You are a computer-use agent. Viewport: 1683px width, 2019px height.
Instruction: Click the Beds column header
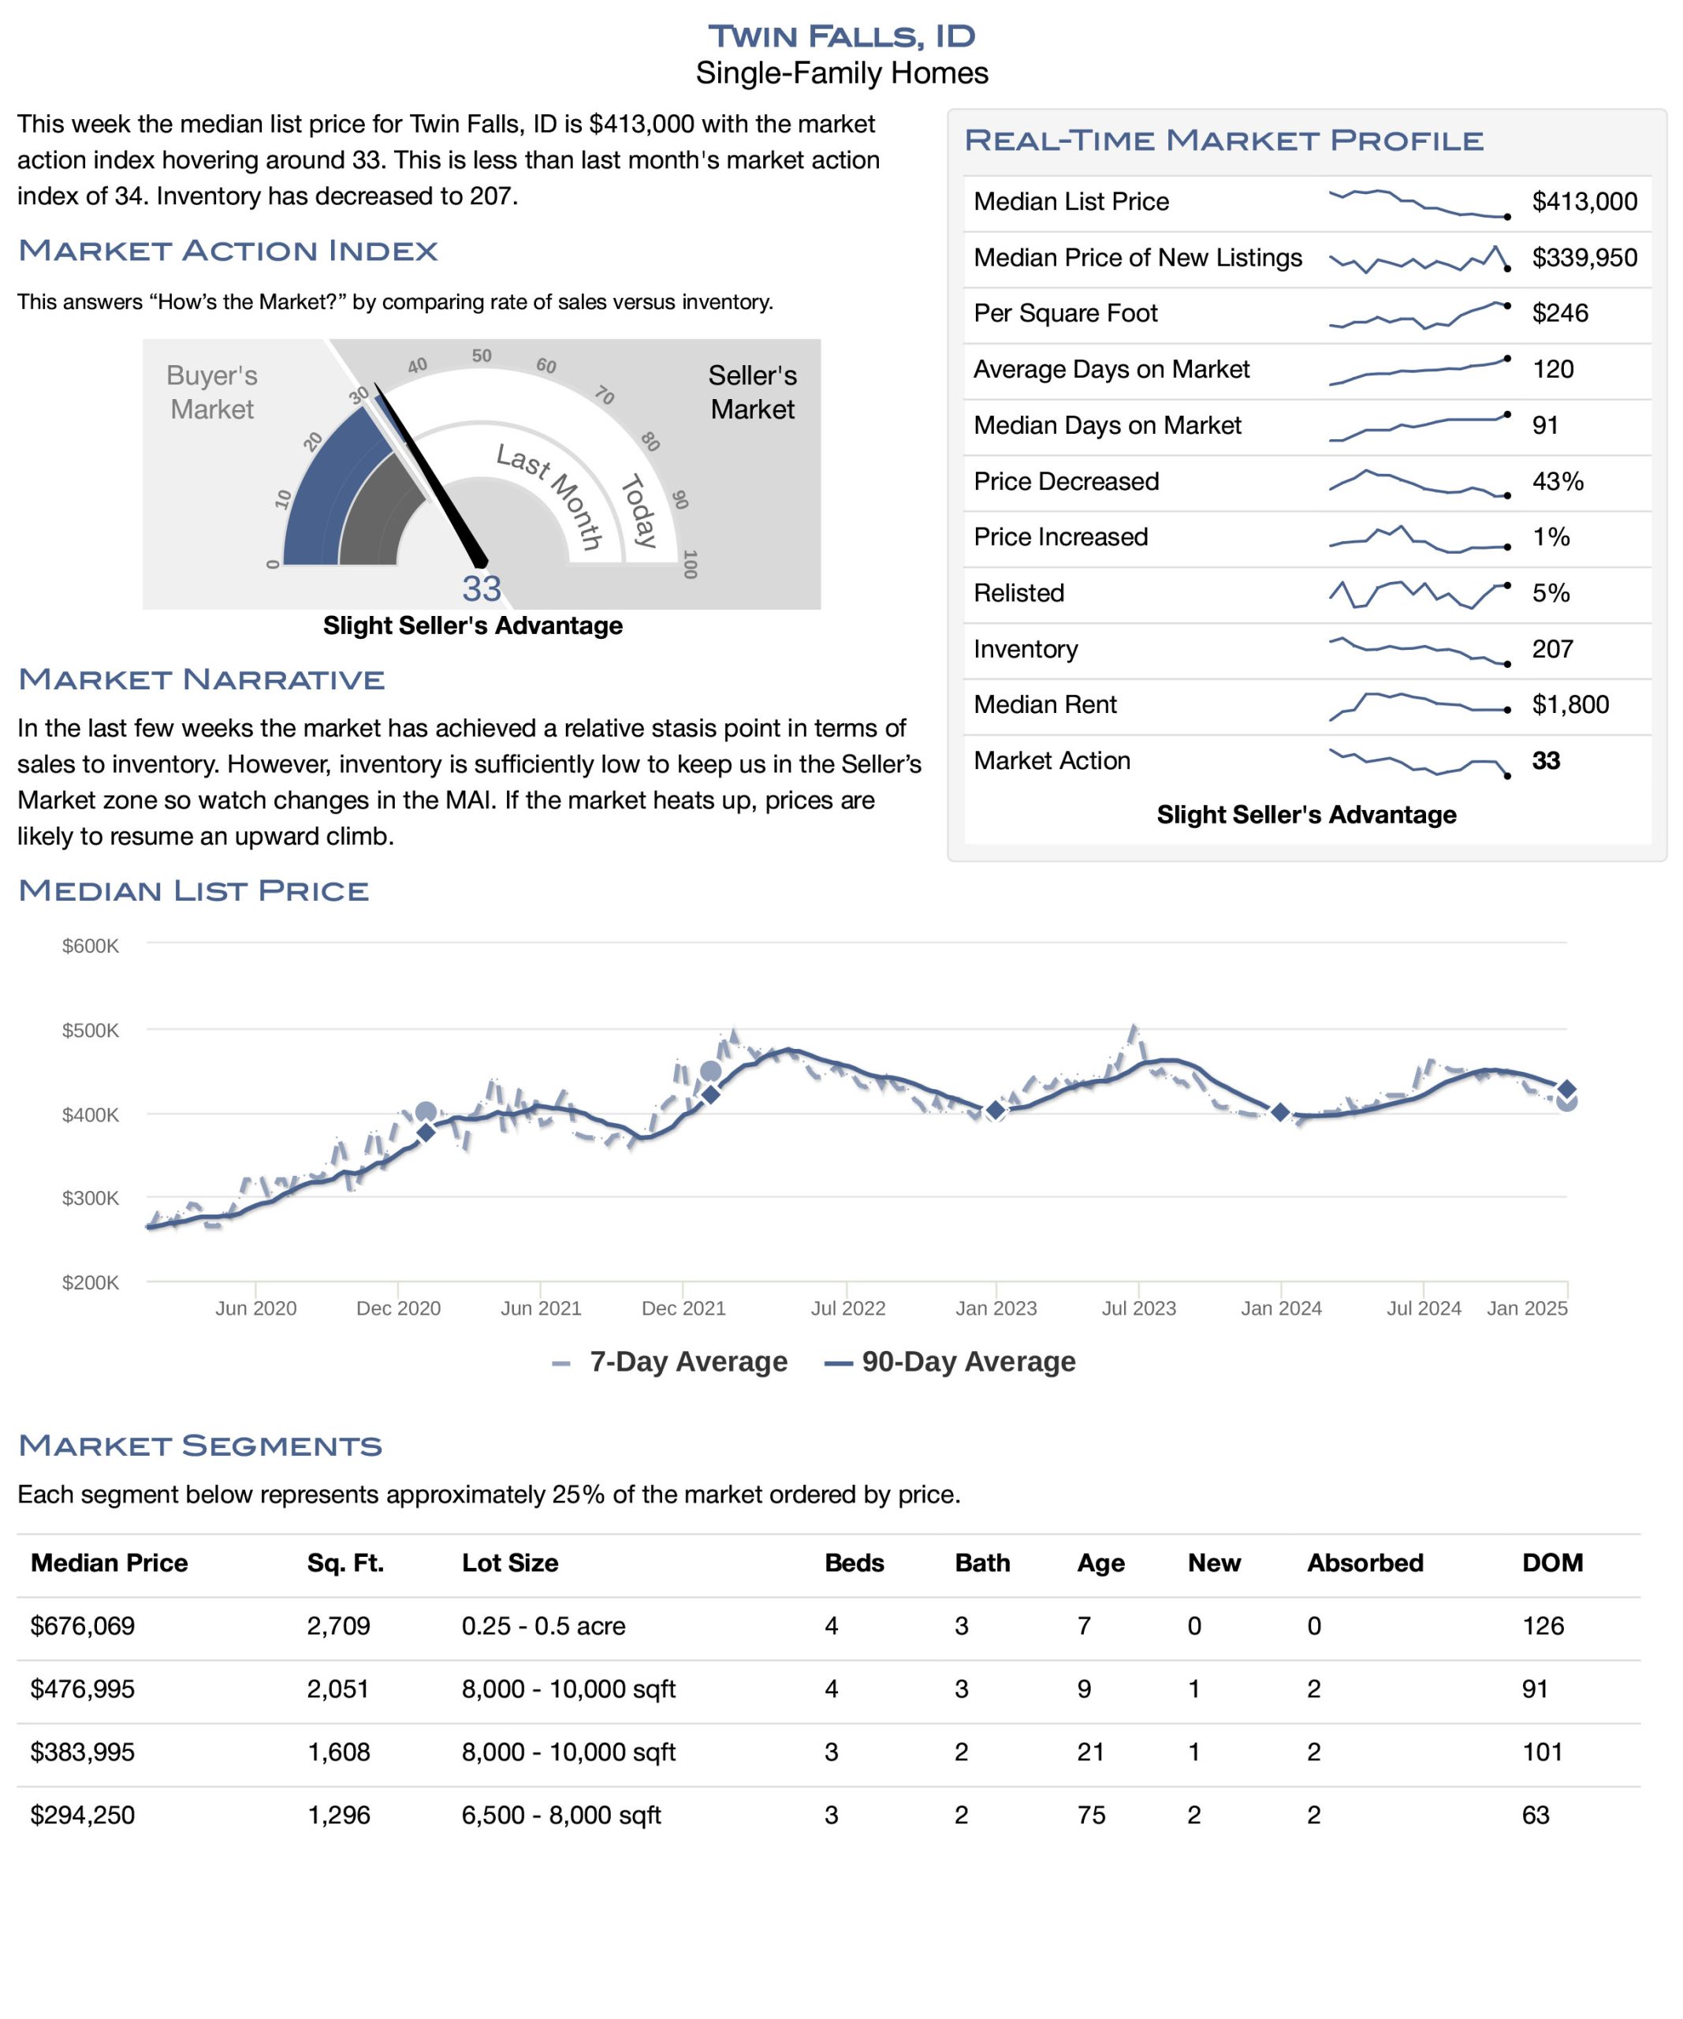point(854,1562)
